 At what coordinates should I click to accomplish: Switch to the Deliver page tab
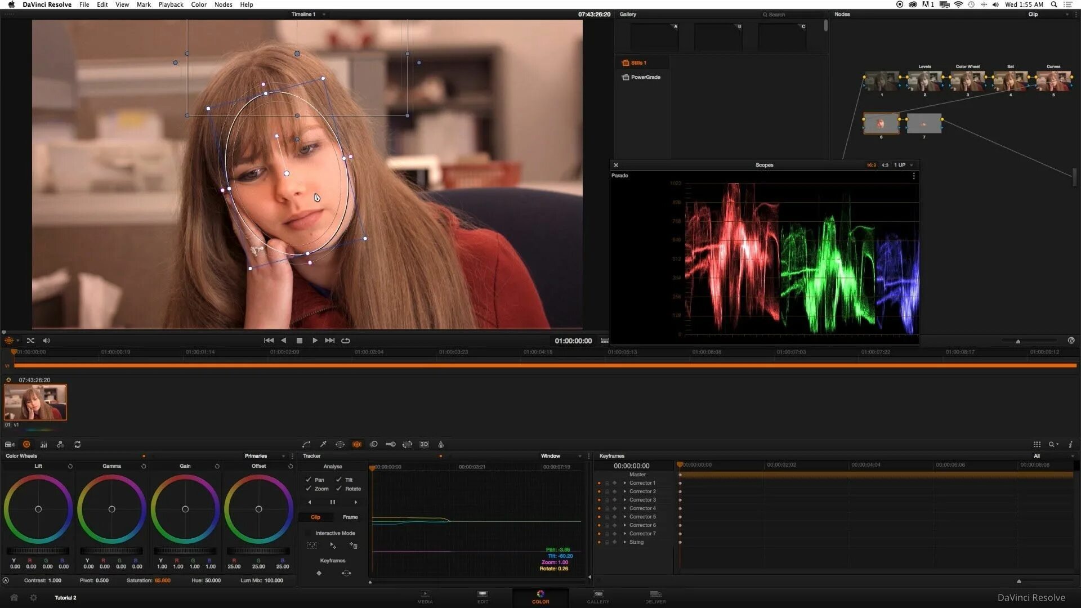(x=655, y=597)
